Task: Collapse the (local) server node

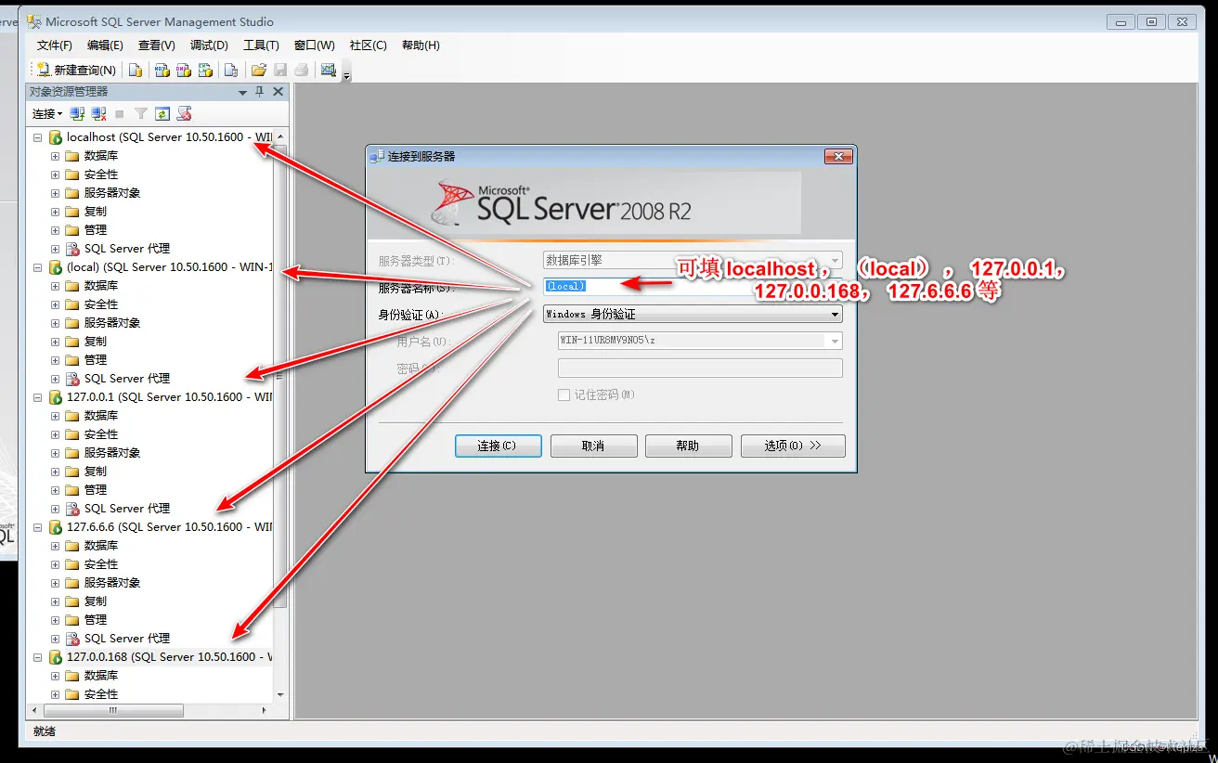Action: click(x=38, y=267)
